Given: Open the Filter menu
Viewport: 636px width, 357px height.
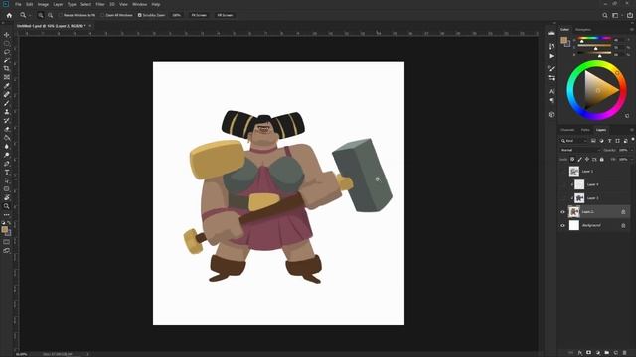Looking at the screenshot, I should click(100, 4).
